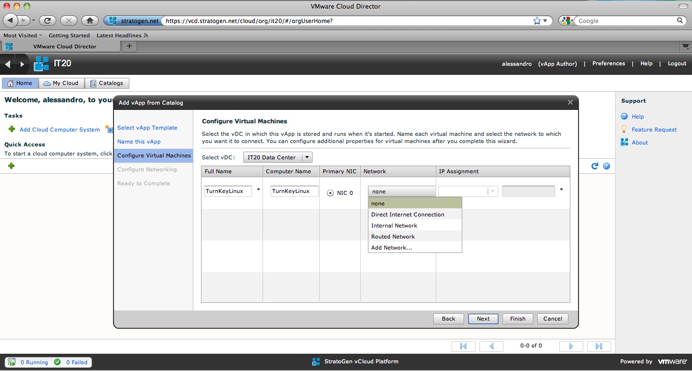Go to the last page arrow icon
The width and height of the screenshot is (692, 371).
(x=599, y=346)
